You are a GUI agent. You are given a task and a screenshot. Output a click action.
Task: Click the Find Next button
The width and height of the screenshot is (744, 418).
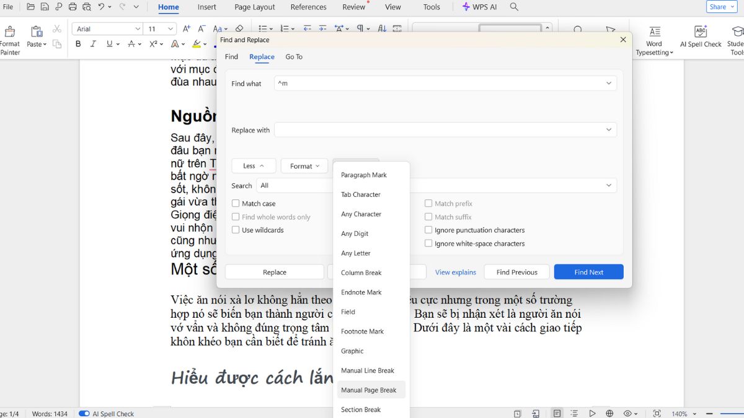(x=588, y=272)
